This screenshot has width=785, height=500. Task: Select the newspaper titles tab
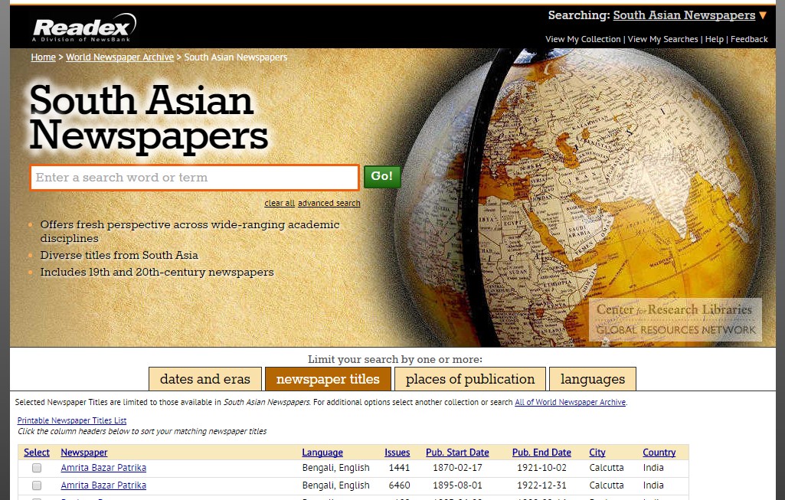click(x=328, y=379)
